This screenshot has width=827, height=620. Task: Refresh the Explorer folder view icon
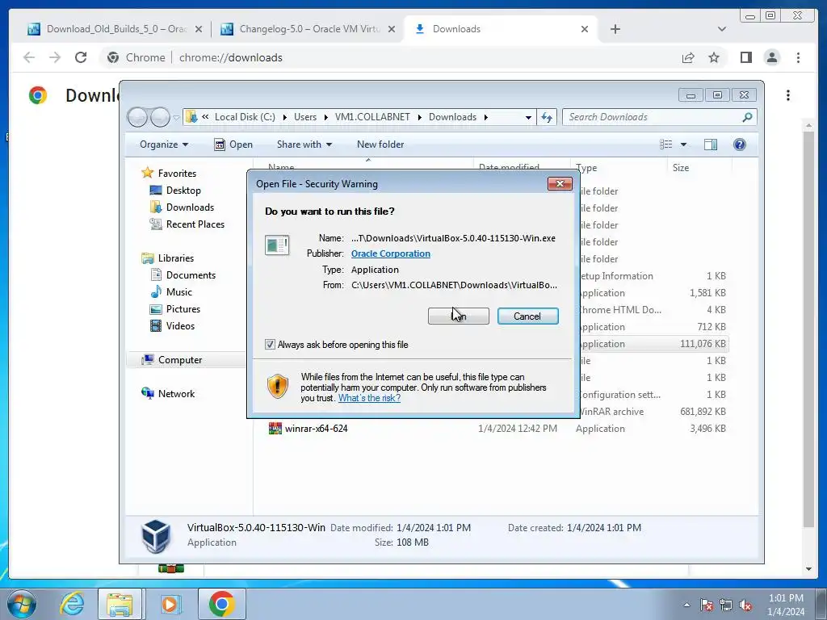547,117
